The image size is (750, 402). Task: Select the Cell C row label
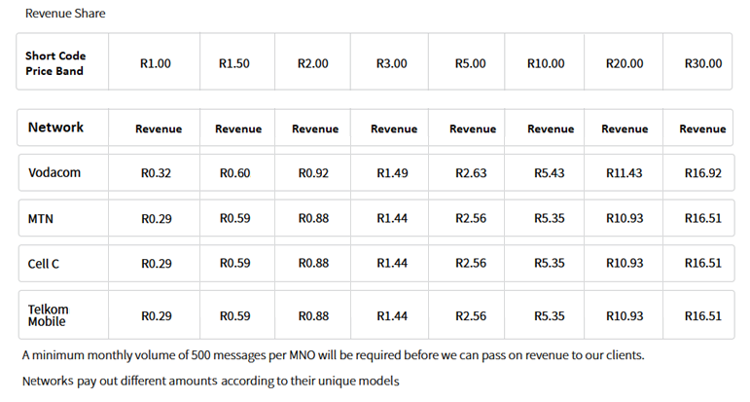point(45,264)
